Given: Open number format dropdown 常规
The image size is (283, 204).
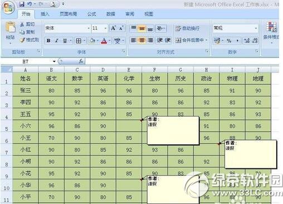Looking at the screenshot, I should [x=256, y=28].
